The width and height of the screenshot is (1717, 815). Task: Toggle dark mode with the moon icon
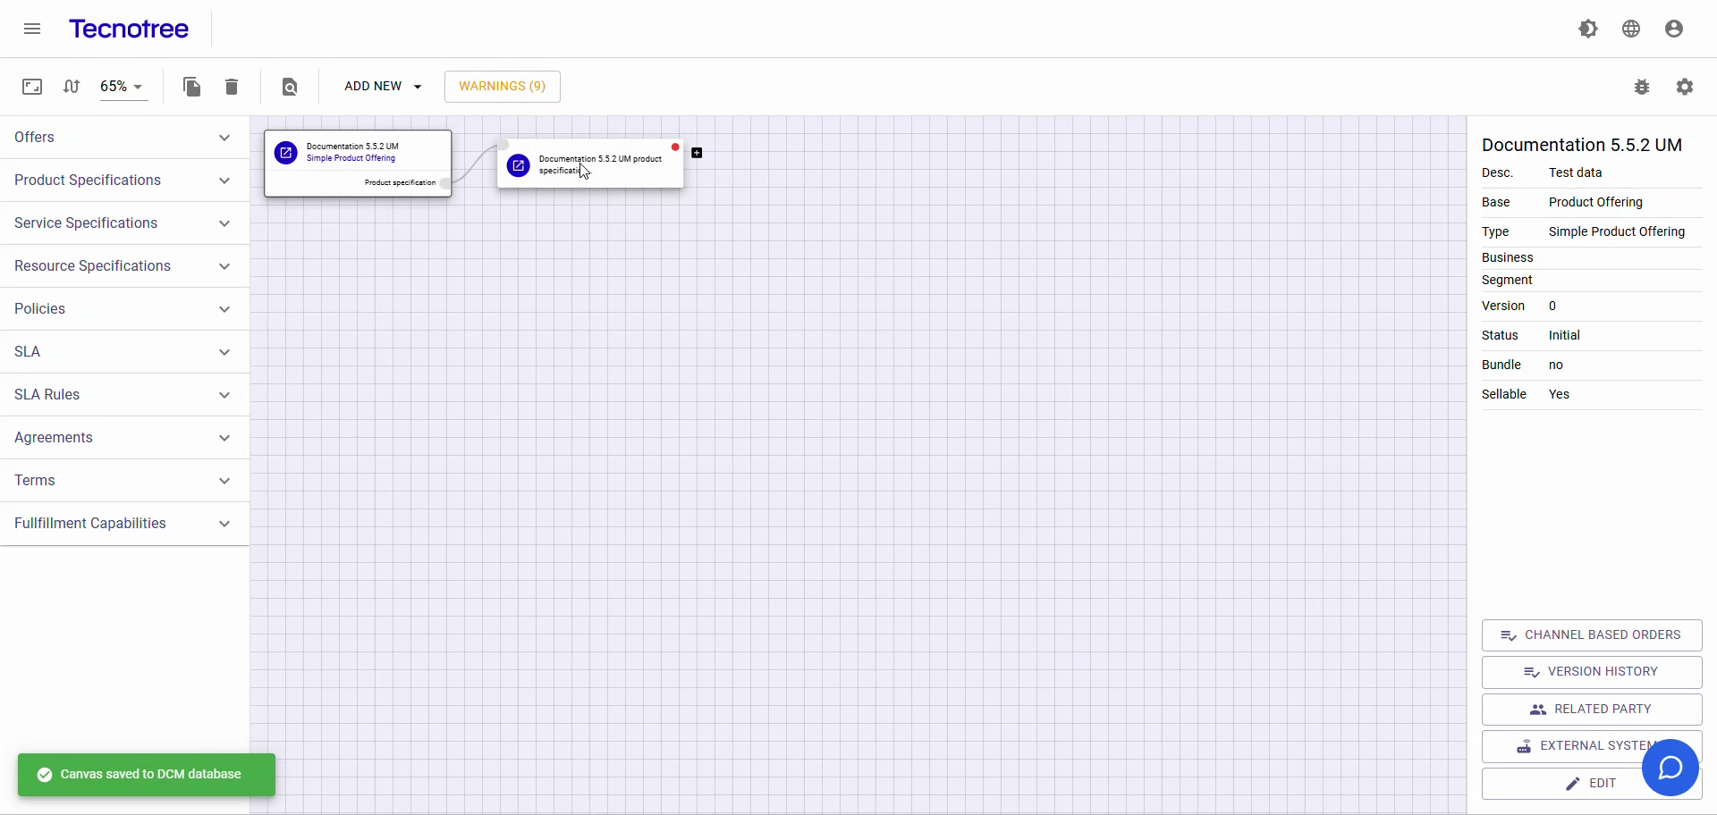pos(1589,28)
